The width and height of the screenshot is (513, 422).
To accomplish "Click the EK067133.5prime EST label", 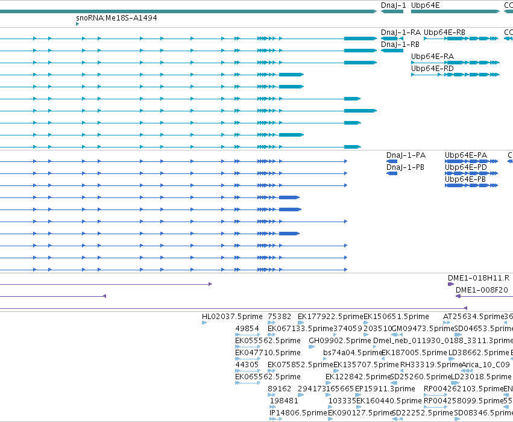I will [x=300, y=329].
